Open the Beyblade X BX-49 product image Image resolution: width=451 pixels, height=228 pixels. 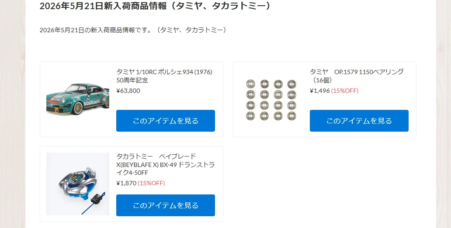pos(78,184)
